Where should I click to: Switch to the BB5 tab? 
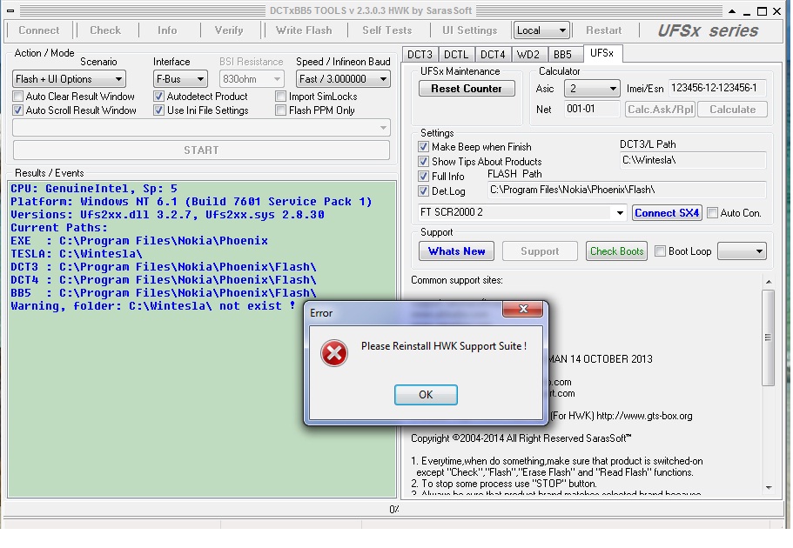[x=562, y=55]
